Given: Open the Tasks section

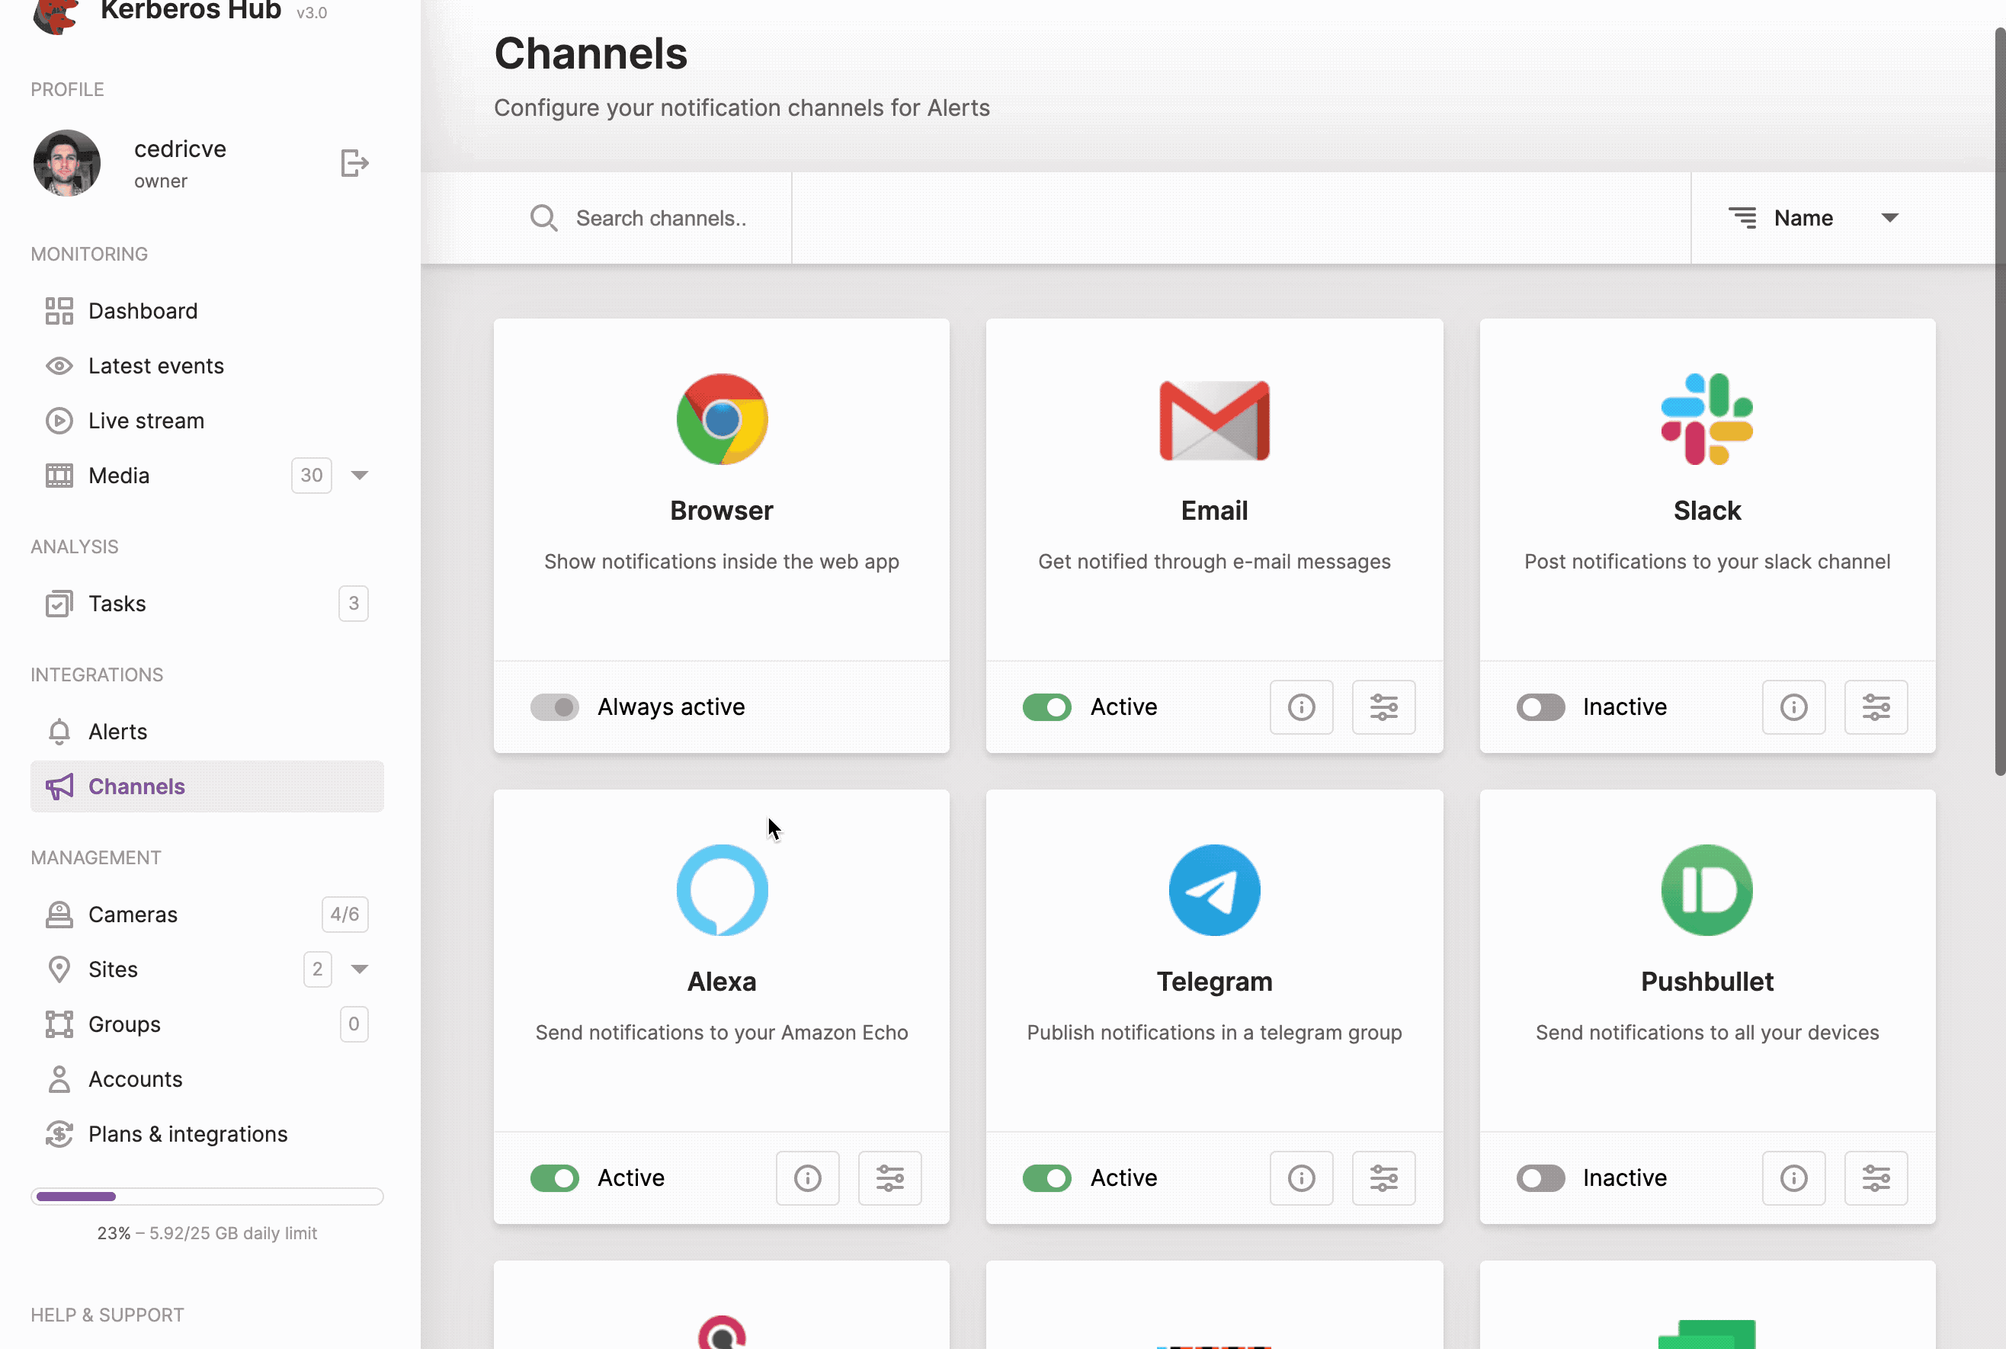Looking at the screenshot, I should click(117, 603).
